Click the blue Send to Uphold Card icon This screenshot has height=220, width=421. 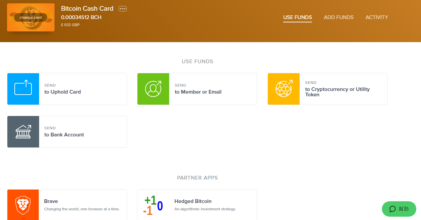pyautogui.click(x=23, y=89)
